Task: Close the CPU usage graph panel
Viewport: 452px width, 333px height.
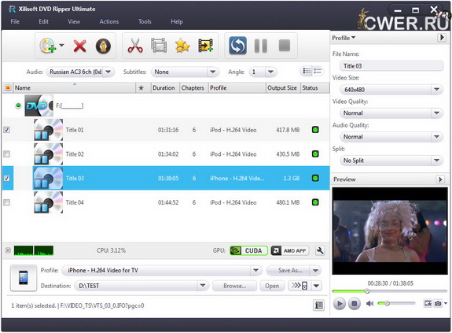Action: pos(8,250)
